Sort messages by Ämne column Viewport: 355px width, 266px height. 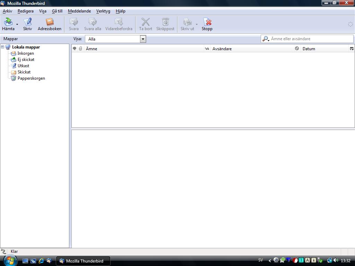[144, 48]
